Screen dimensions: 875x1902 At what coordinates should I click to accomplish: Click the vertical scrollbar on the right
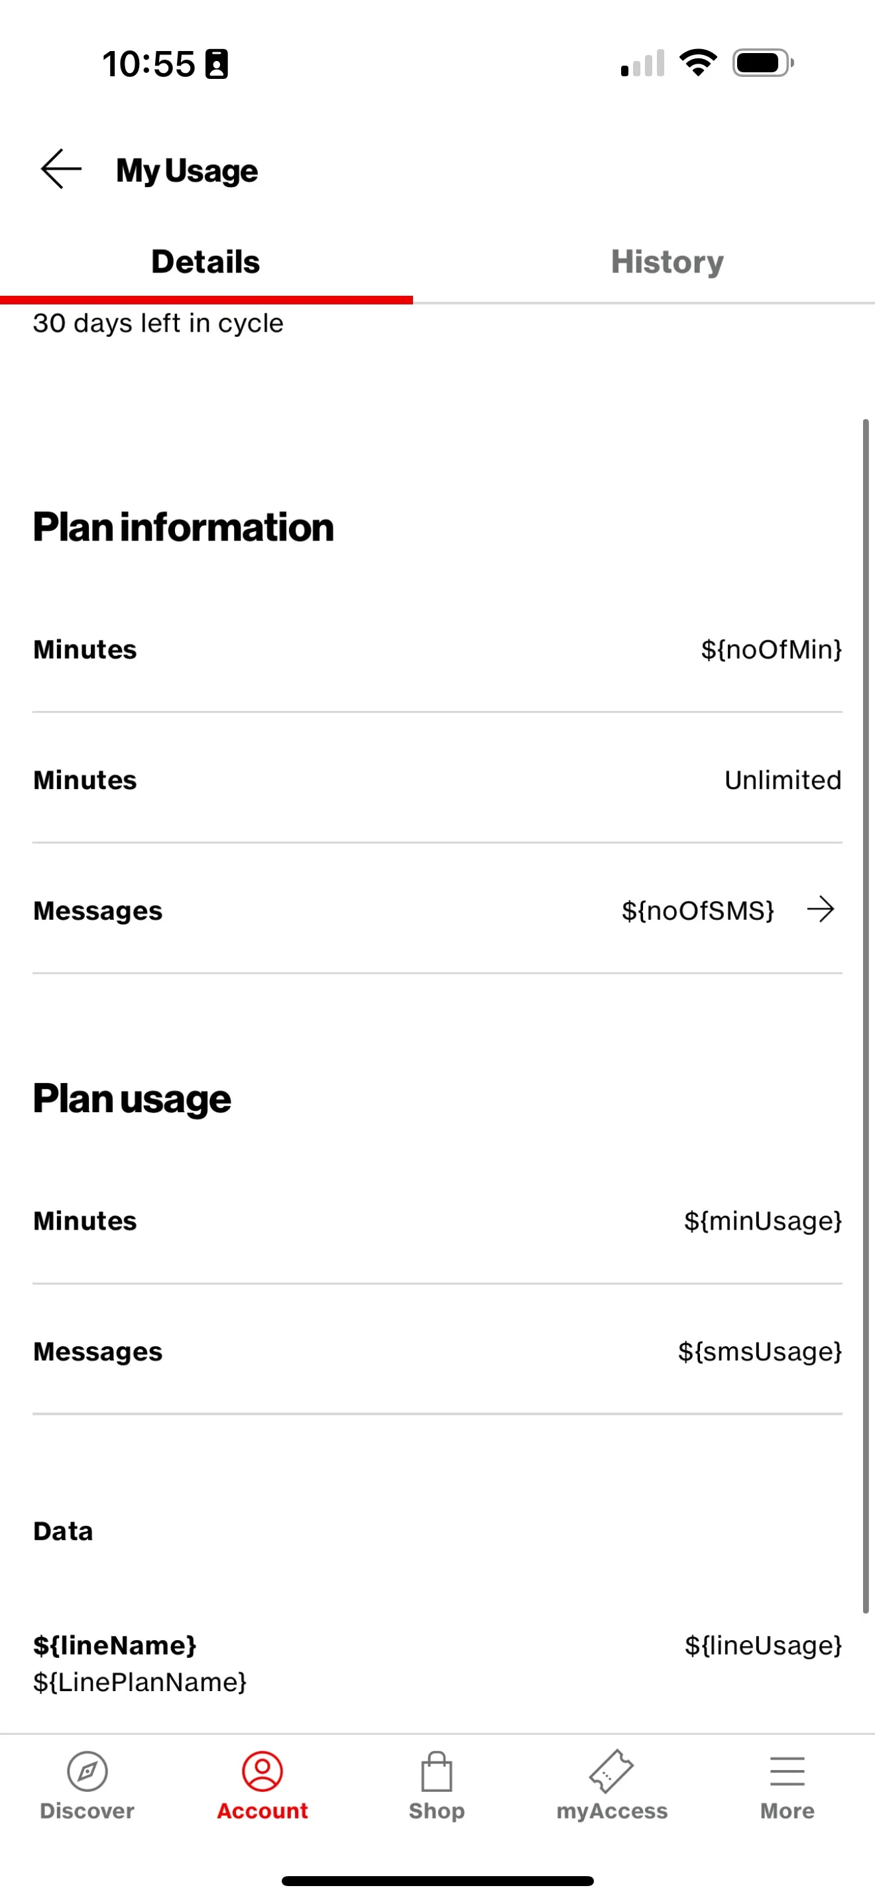[x=866, y=1015]
